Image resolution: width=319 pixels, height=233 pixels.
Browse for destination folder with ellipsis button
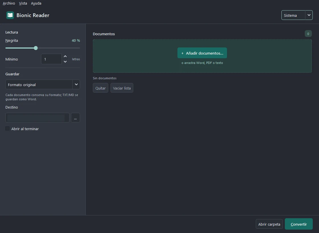[x=75, y=118]
